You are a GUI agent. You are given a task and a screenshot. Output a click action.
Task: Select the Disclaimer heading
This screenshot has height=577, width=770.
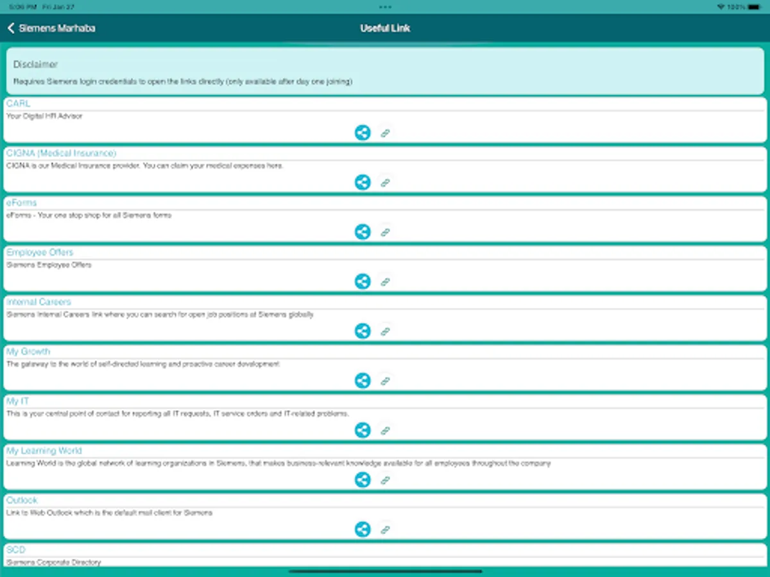click(x=35, y=64)
